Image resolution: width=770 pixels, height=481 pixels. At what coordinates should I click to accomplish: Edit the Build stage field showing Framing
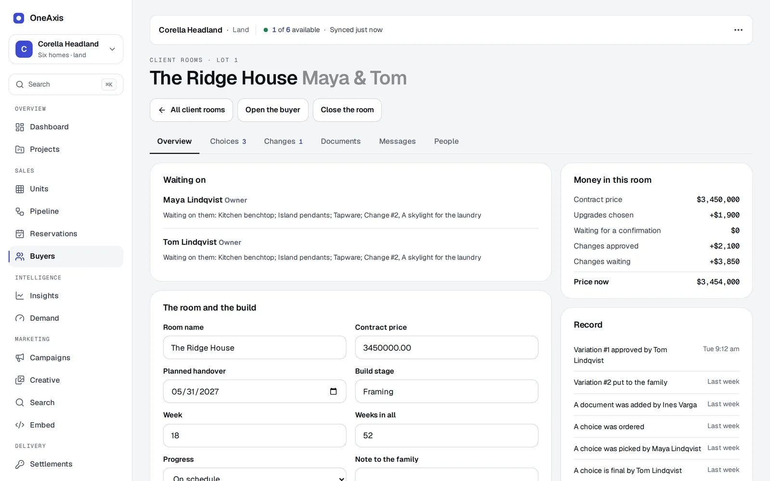click(447, 392)
